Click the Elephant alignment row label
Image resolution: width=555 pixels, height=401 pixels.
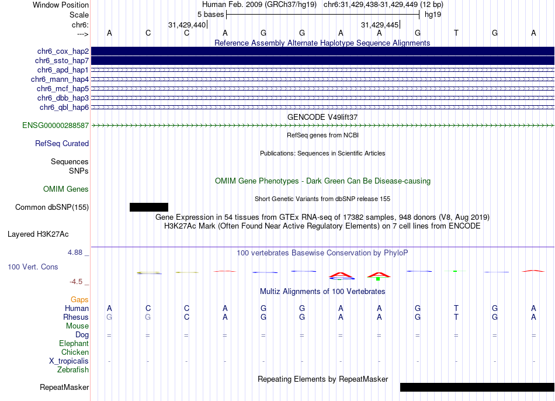(74, 343)
